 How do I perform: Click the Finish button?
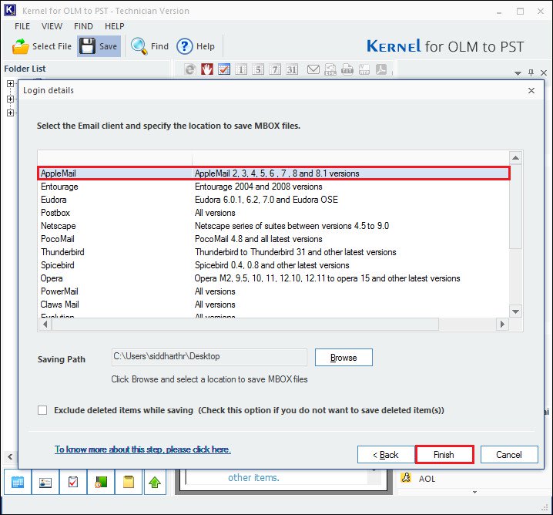(x=444, y=455)
